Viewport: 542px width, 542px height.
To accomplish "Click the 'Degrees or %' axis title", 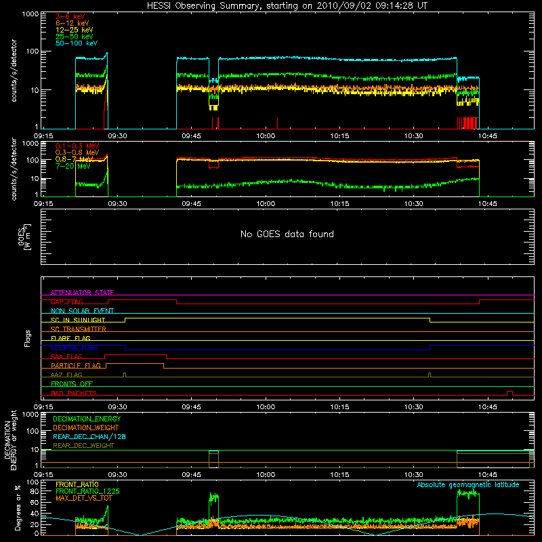I will pos(18,507).
